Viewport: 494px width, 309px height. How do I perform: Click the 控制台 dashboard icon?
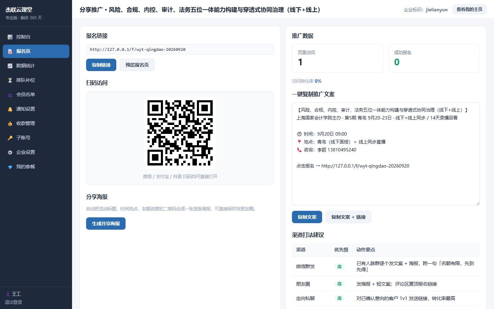pyautogui.click(x=10, y=37)
